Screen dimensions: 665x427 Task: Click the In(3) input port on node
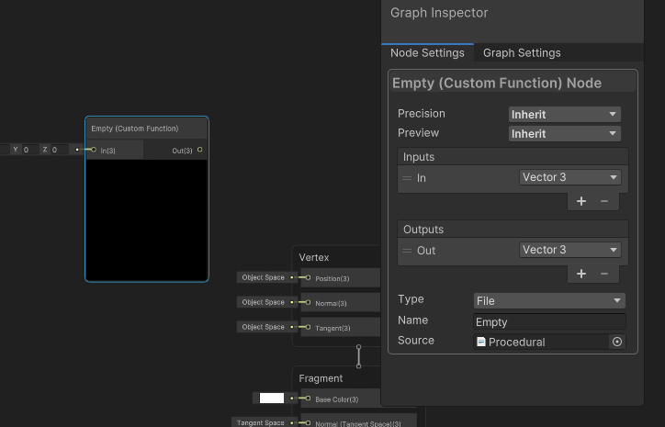pos(94,150)
